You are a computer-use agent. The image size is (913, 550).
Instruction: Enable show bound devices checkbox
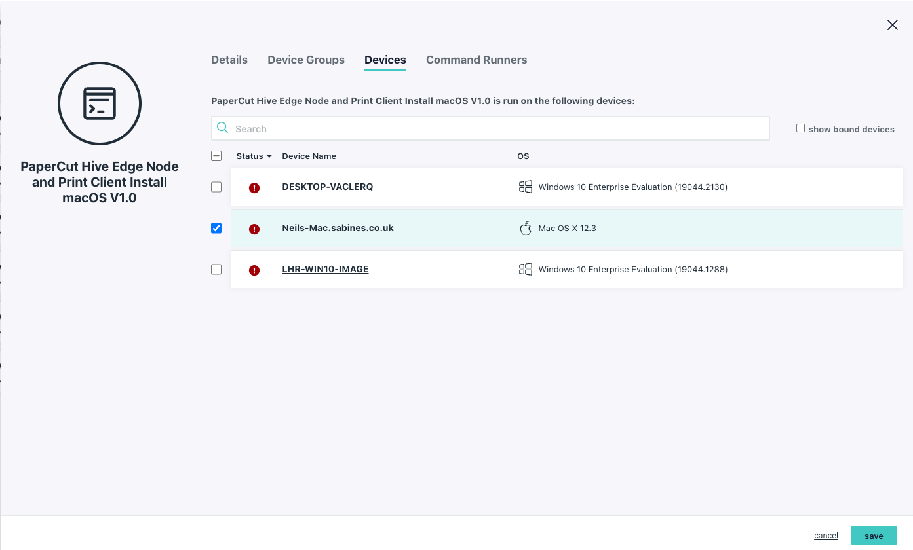tap(800, 128)
